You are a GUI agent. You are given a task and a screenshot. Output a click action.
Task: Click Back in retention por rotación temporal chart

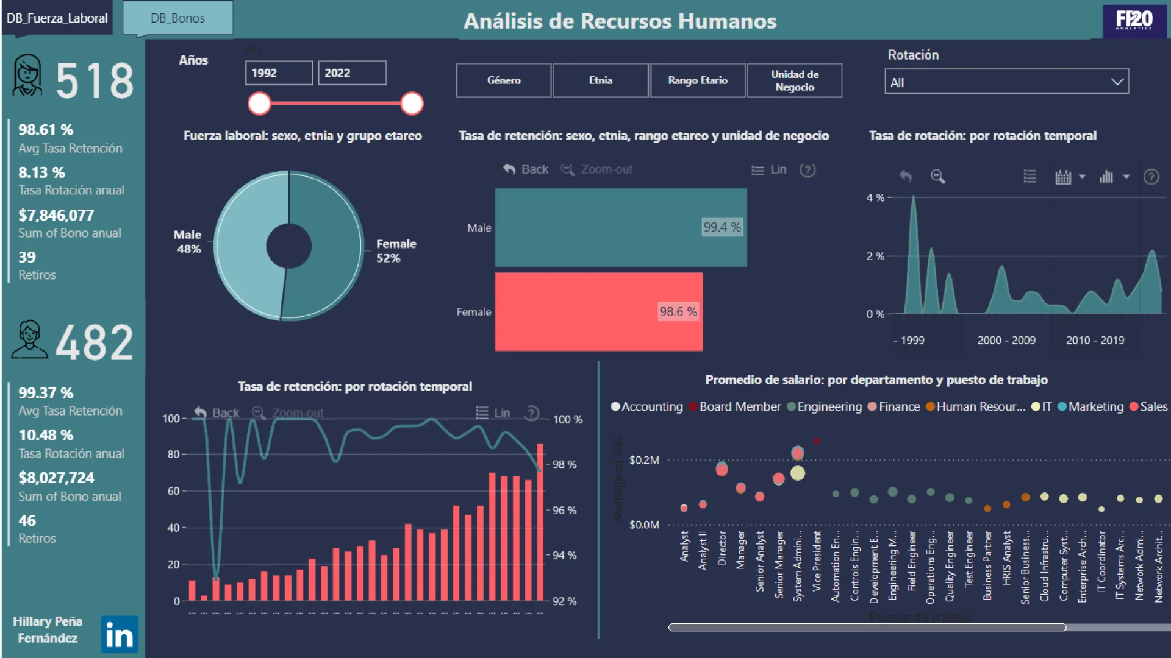tap(217, 412)
